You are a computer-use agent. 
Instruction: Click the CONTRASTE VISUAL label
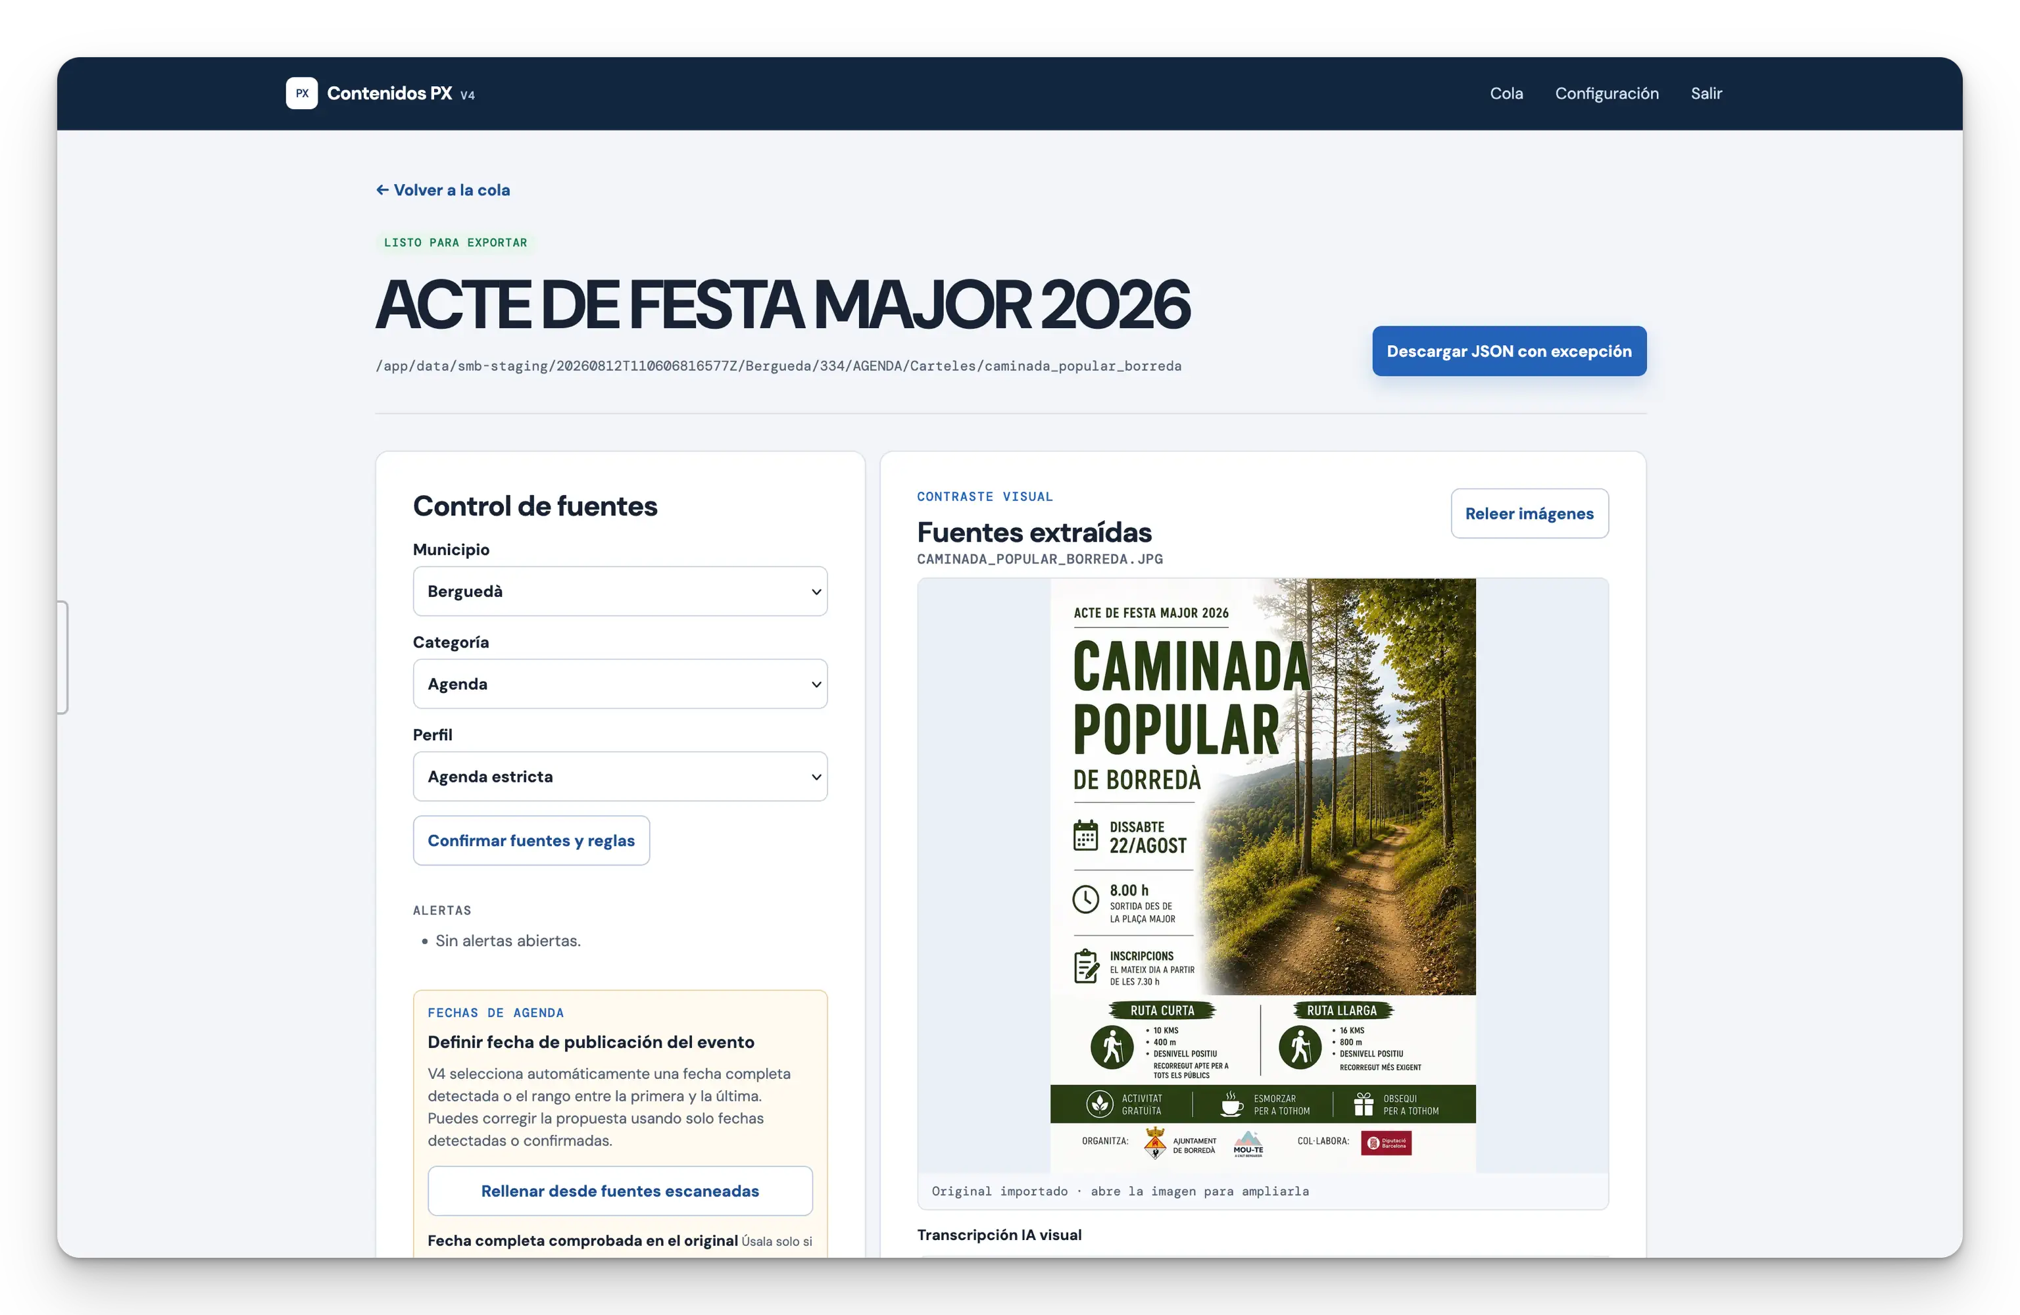pos(985,496)
